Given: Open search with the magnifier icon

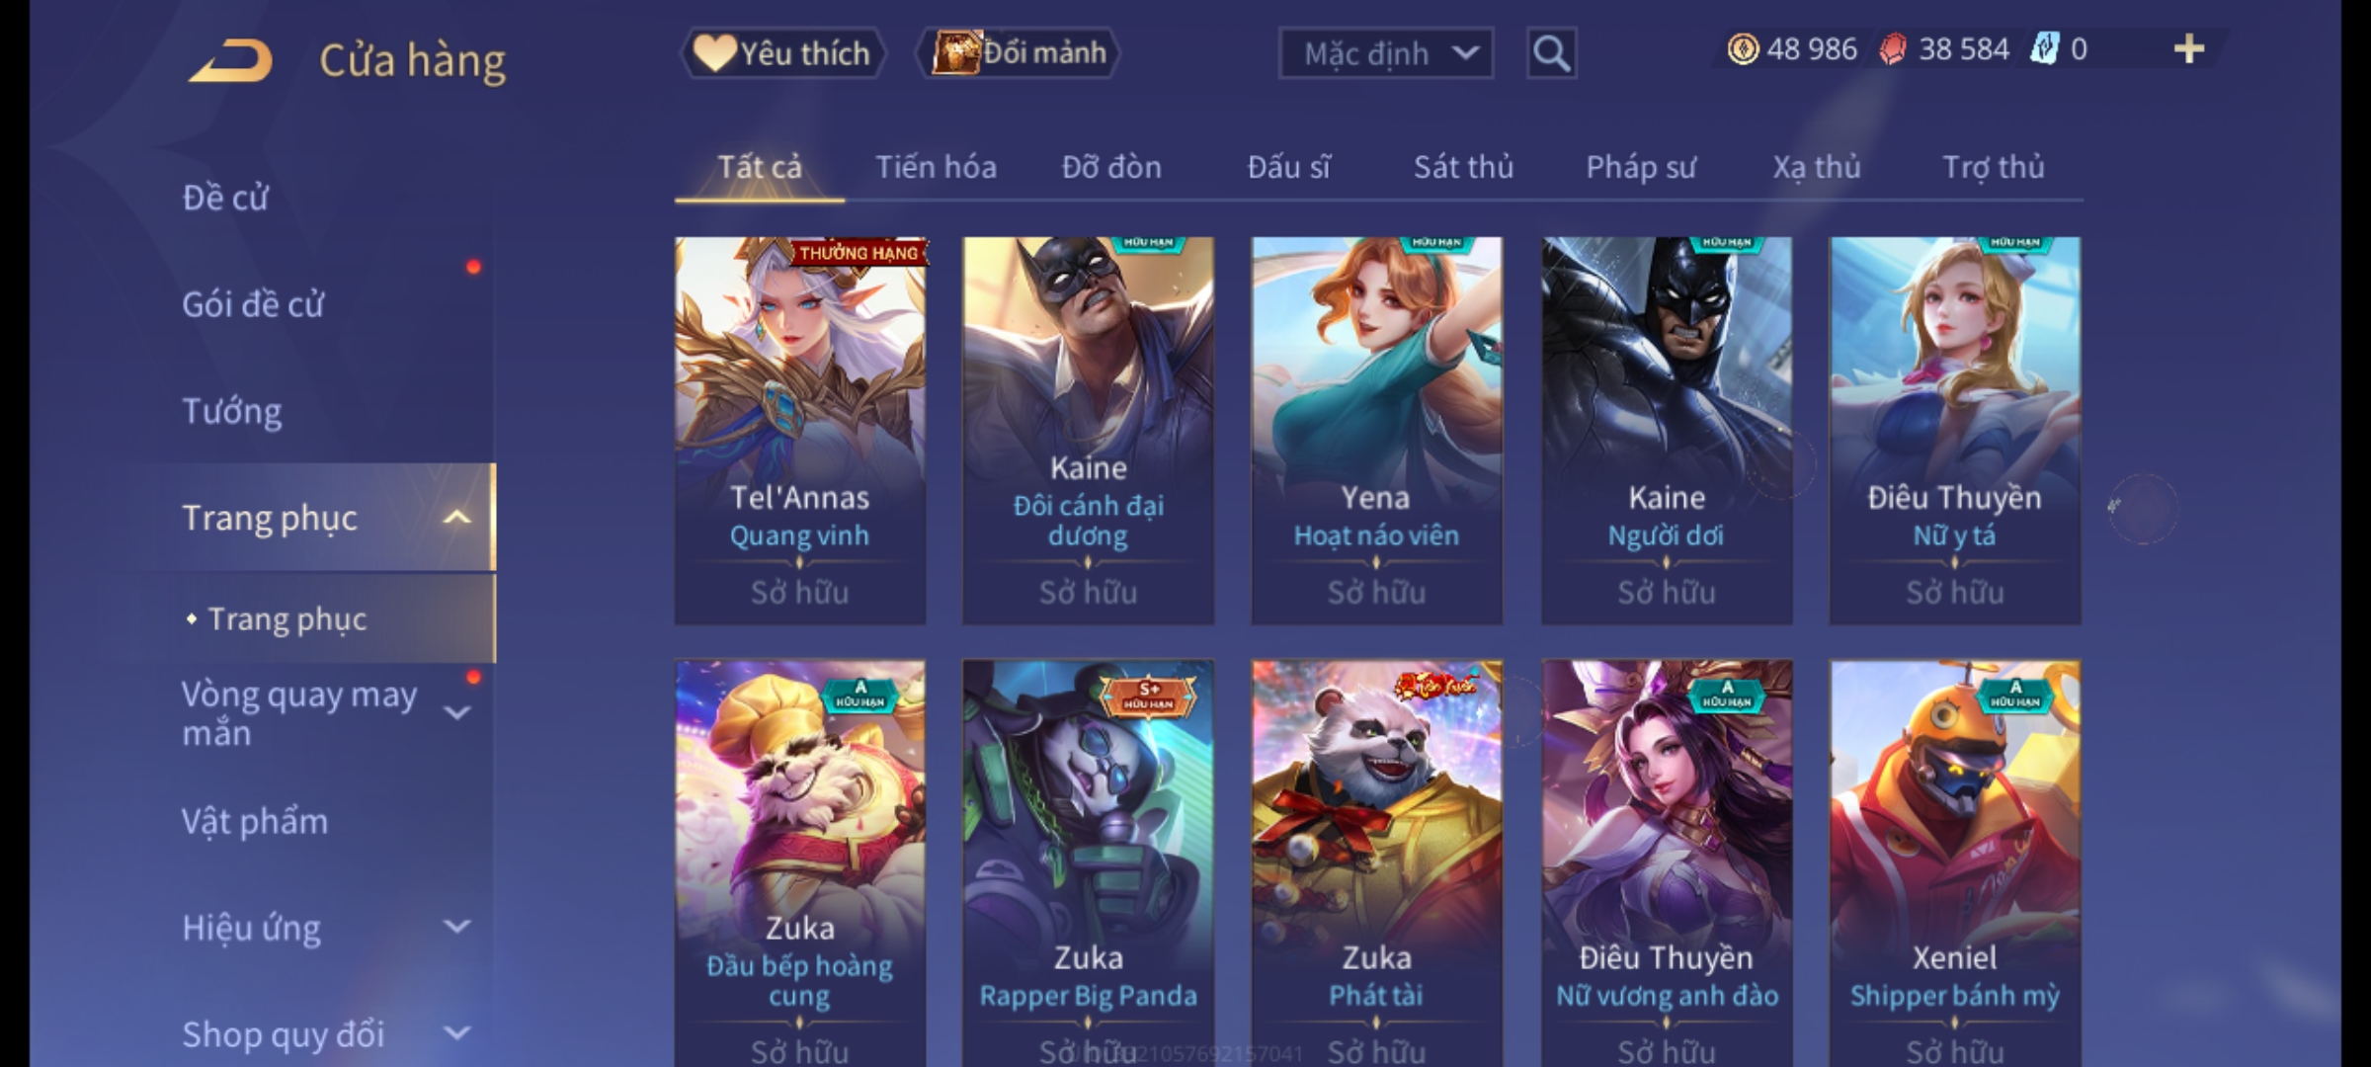Looking at the screenshot, I should pyautogui.click(x=1551, y=53).
